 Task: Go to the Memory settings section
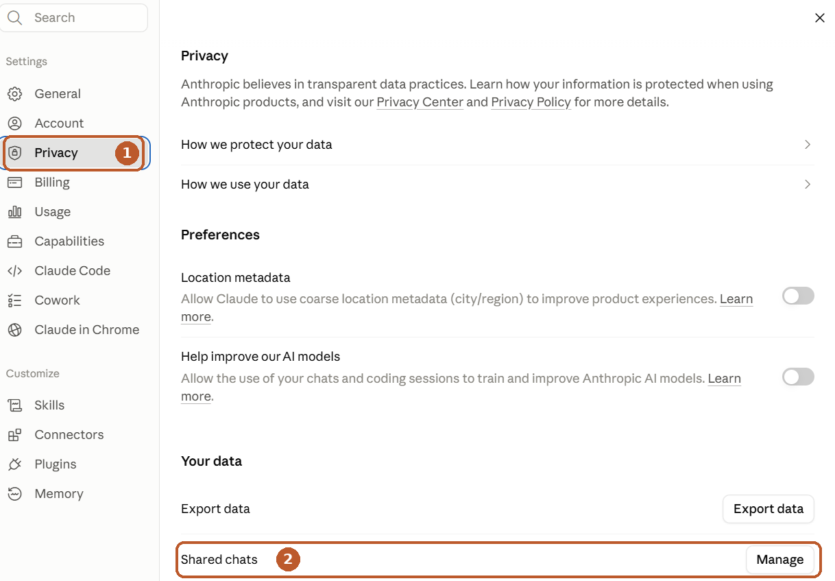point(58,494)
